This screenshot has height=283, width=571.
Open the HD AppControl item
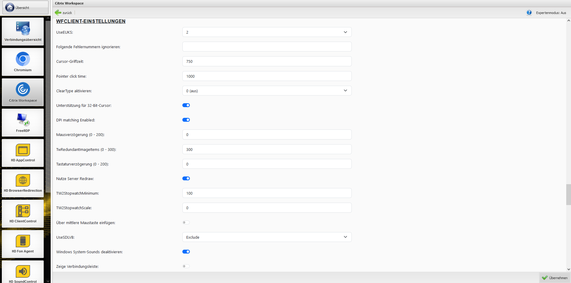tap(23, 153)
